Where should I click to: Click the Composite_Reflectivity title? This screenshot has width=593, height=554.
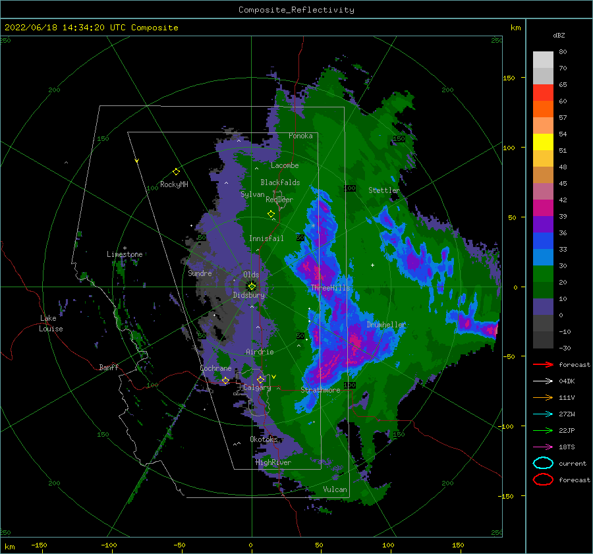[296, 10]
